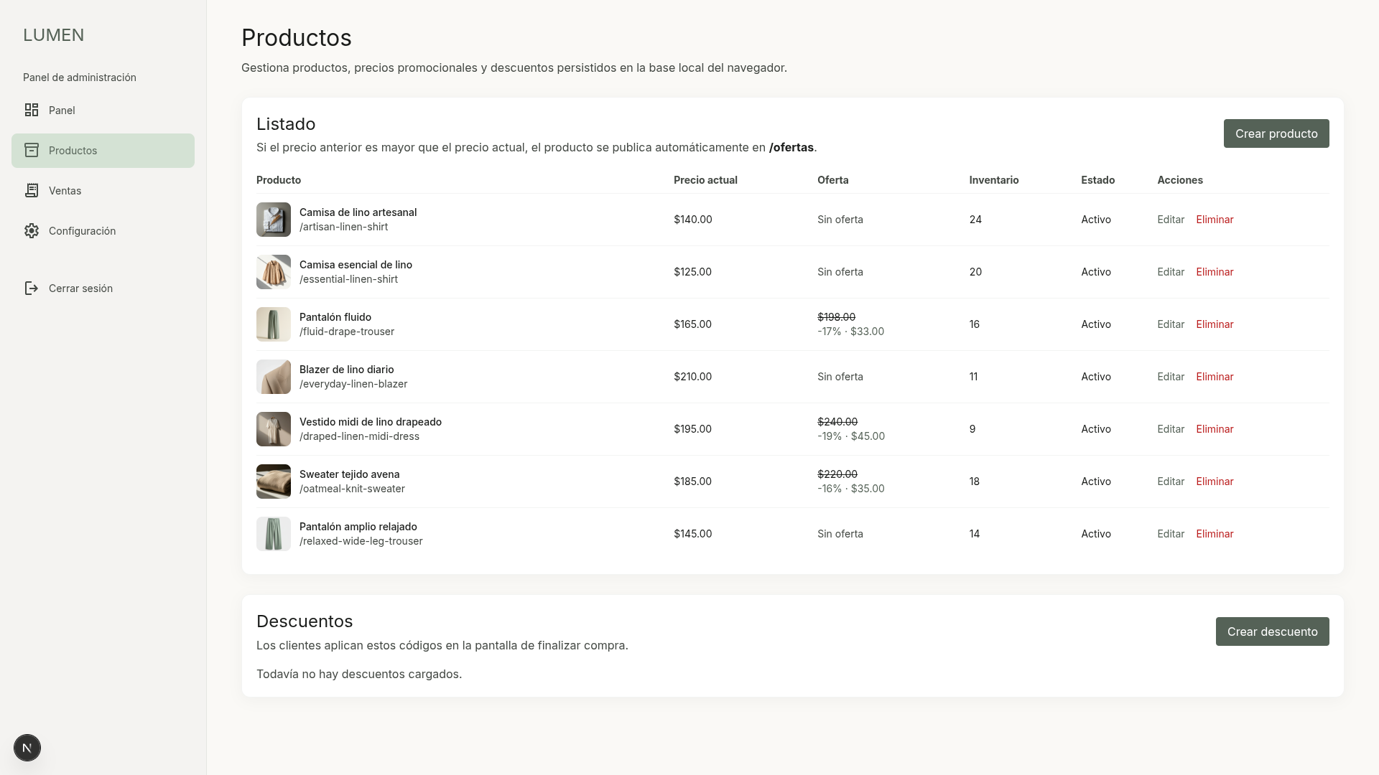Click the Configuración gear icon
Viewport: 1379px width, 775px height.
click(x=32, y=230)
